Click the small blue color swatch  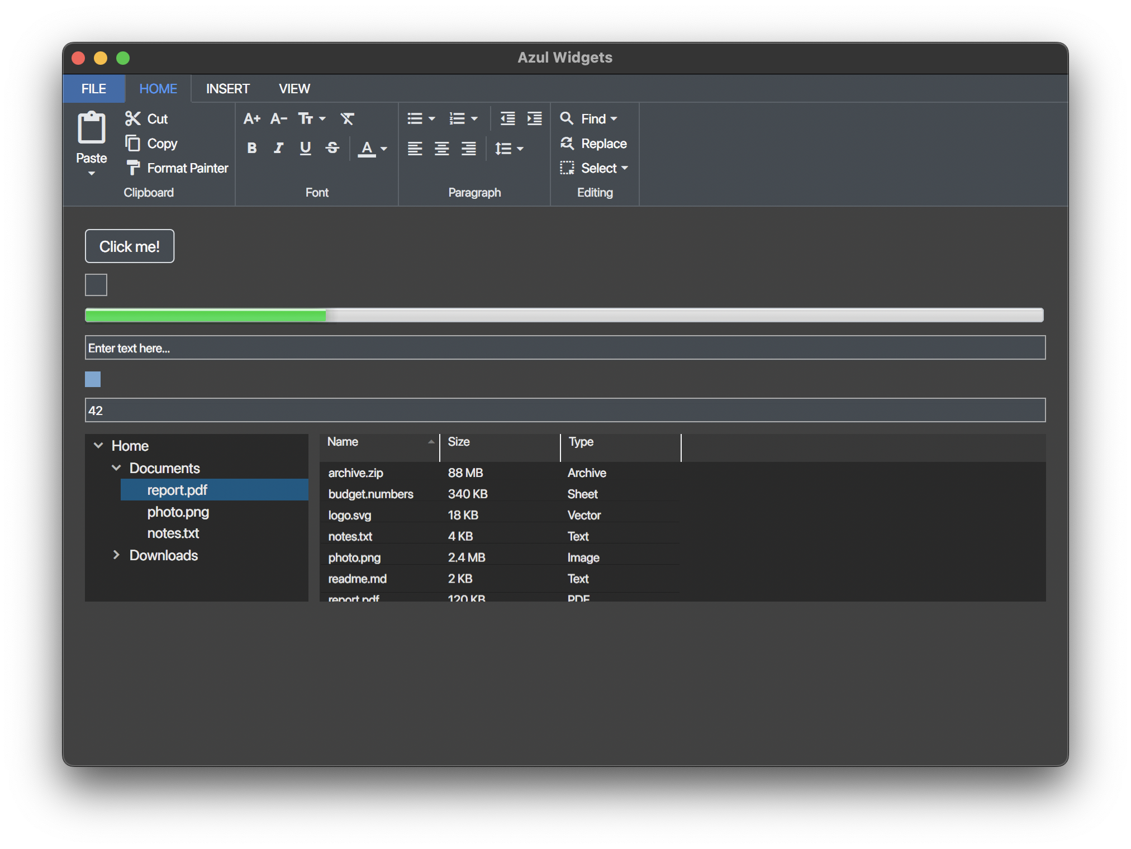93,379
